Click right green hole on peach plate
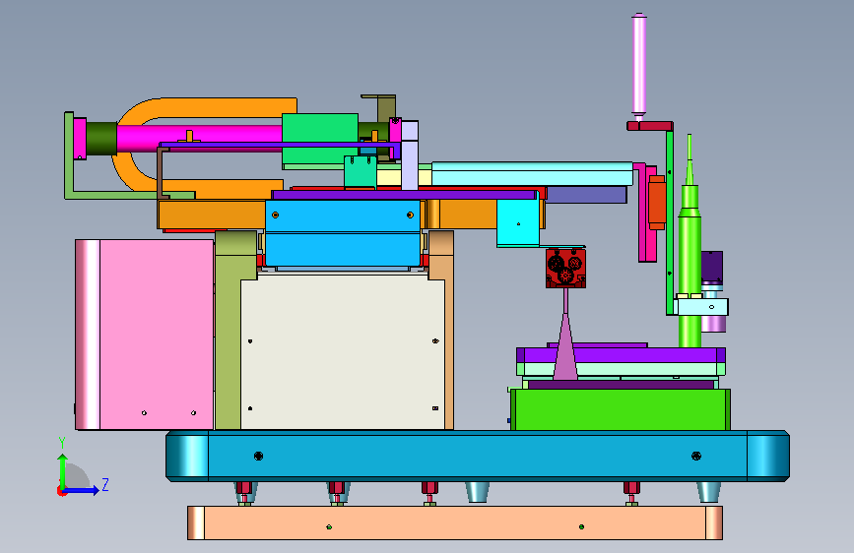Screen dimensions: 854x553 coord(582,526)
